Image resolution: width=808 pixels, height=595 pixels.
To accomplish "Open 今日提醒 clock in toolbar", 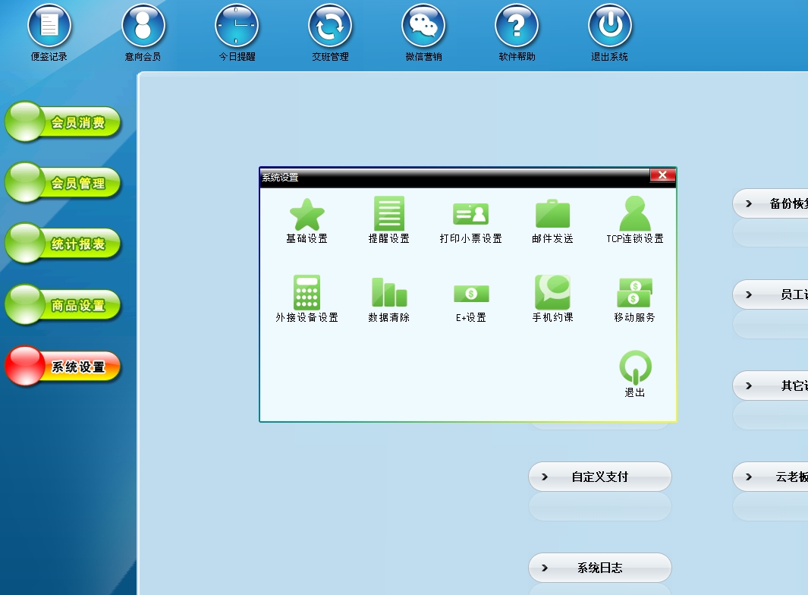I will coord(237,26).
